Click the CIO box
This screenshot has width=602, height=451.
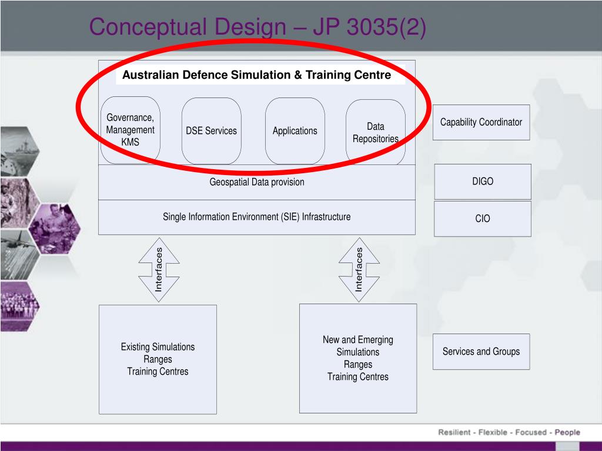483,218
